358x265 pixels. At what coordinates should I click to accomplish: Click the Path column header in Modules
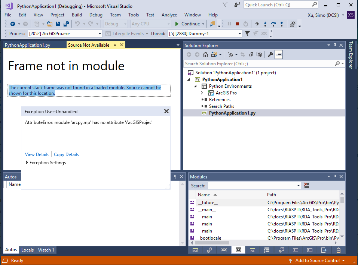pyautogui.click(x=303, y=195)
